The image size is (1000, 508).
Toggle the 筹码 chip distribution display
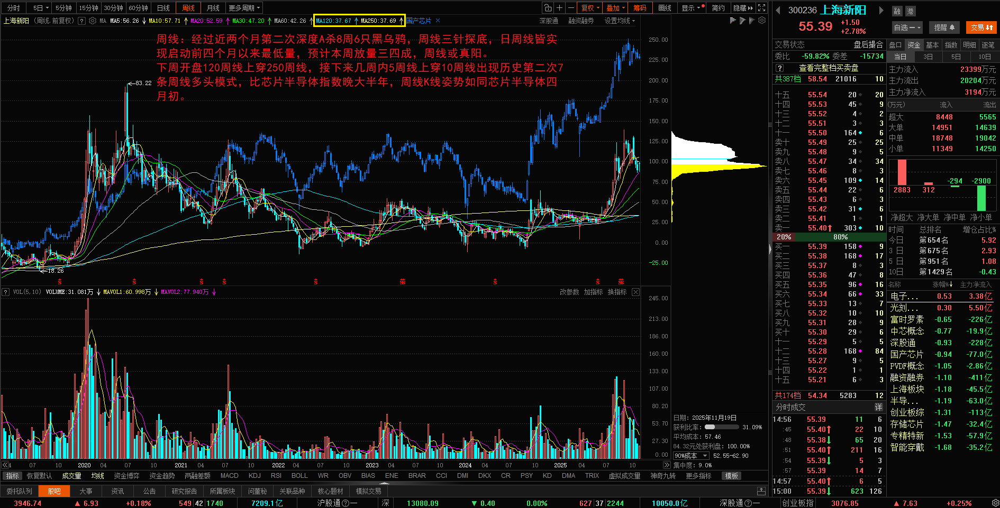coord(640,8)
